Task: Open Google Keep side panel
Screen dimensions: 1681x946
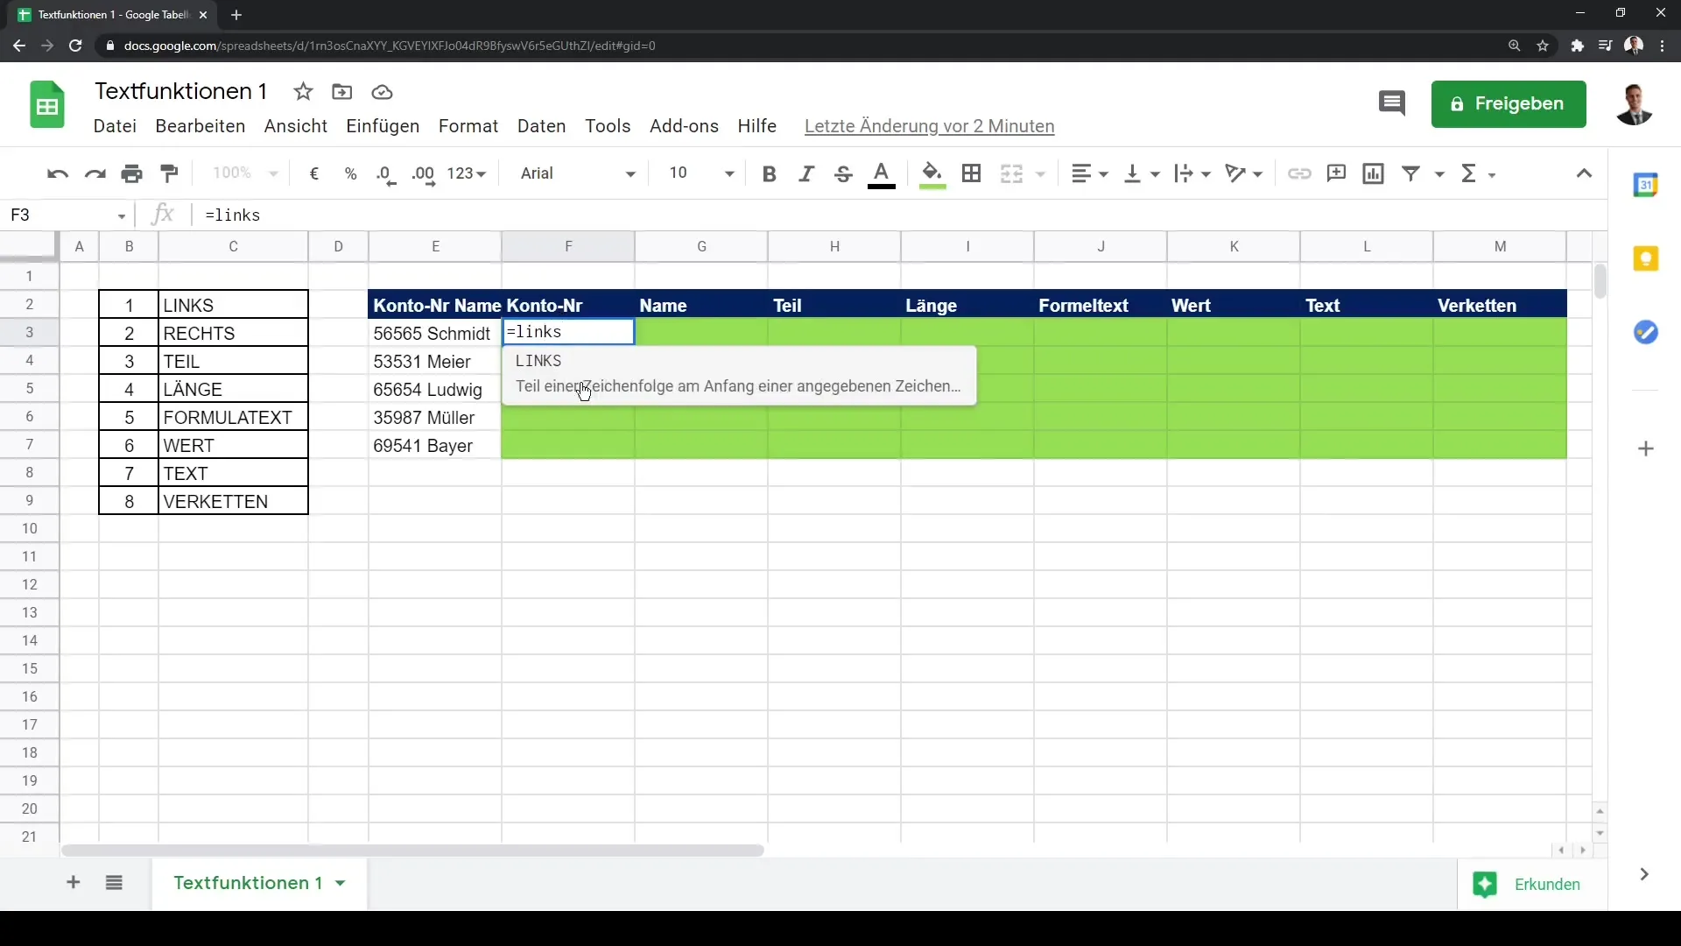Action: pyautogui.click(x=1646, y=258)
